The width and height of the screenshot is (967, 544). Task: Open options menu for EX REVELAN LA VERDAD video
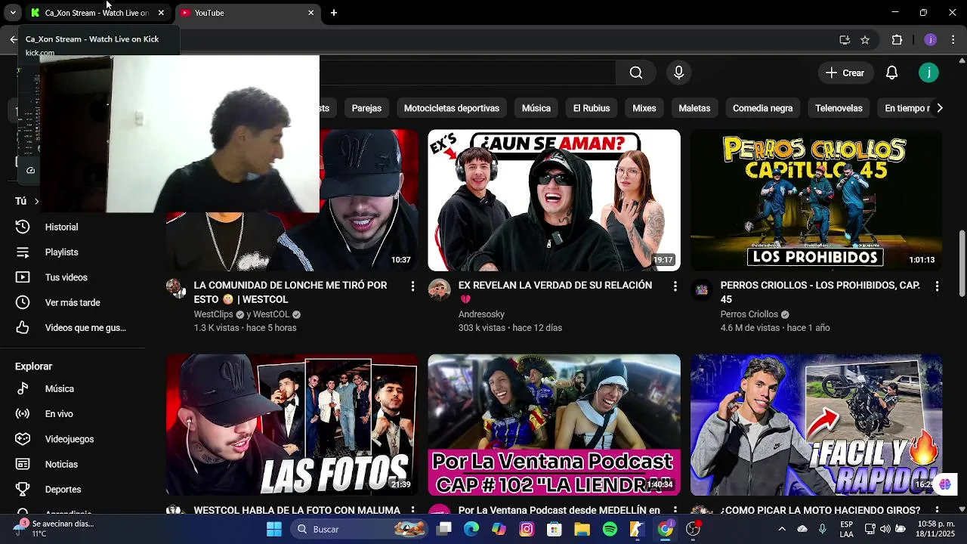[x=675, y=286]
